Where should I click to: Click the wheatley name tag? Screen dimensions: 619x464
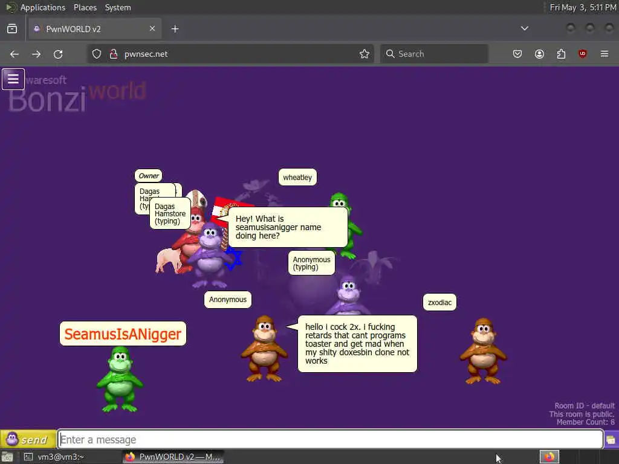297,177
